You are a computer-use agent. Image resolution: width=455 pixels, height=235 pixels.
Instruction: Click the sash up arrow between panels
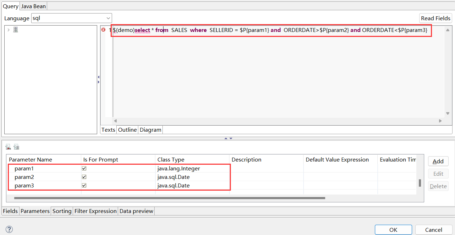(226, 138)
